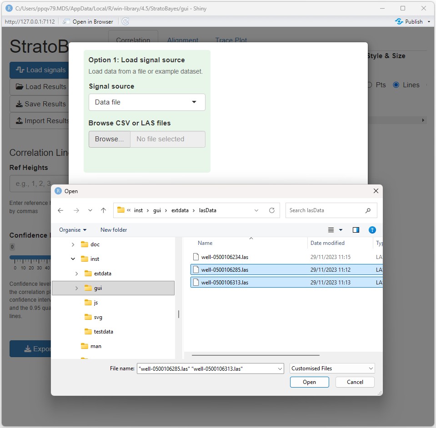436x428 pixels.
Task: Switch to the Correlation tab
Action: [x=133, y=40]
